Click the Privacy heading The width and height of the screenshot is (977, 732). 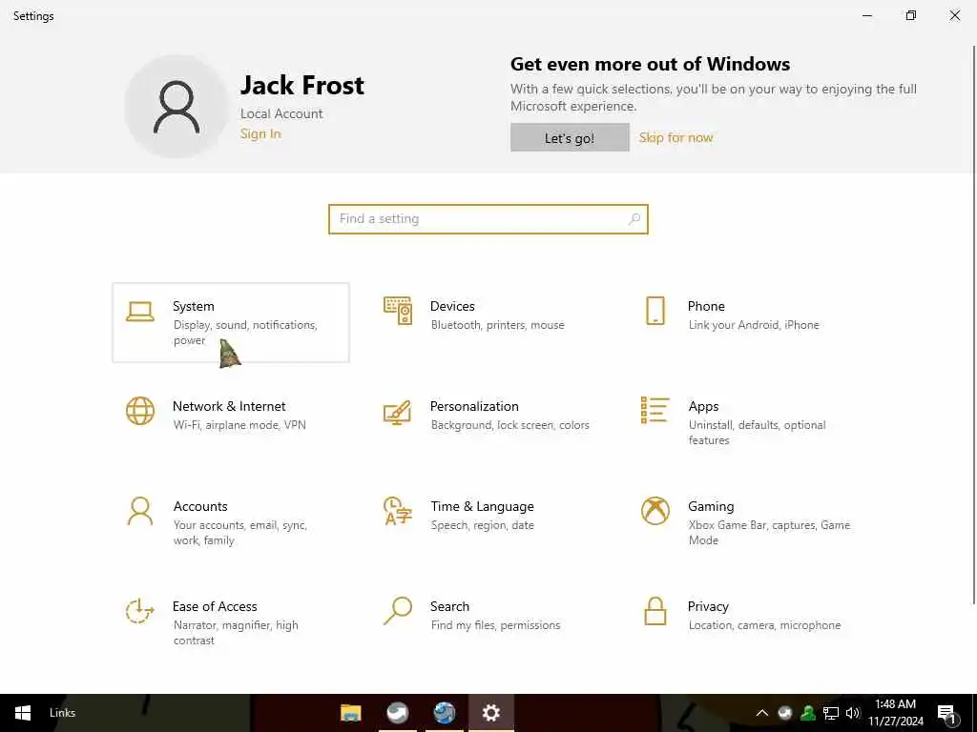[x=708, y=607]
